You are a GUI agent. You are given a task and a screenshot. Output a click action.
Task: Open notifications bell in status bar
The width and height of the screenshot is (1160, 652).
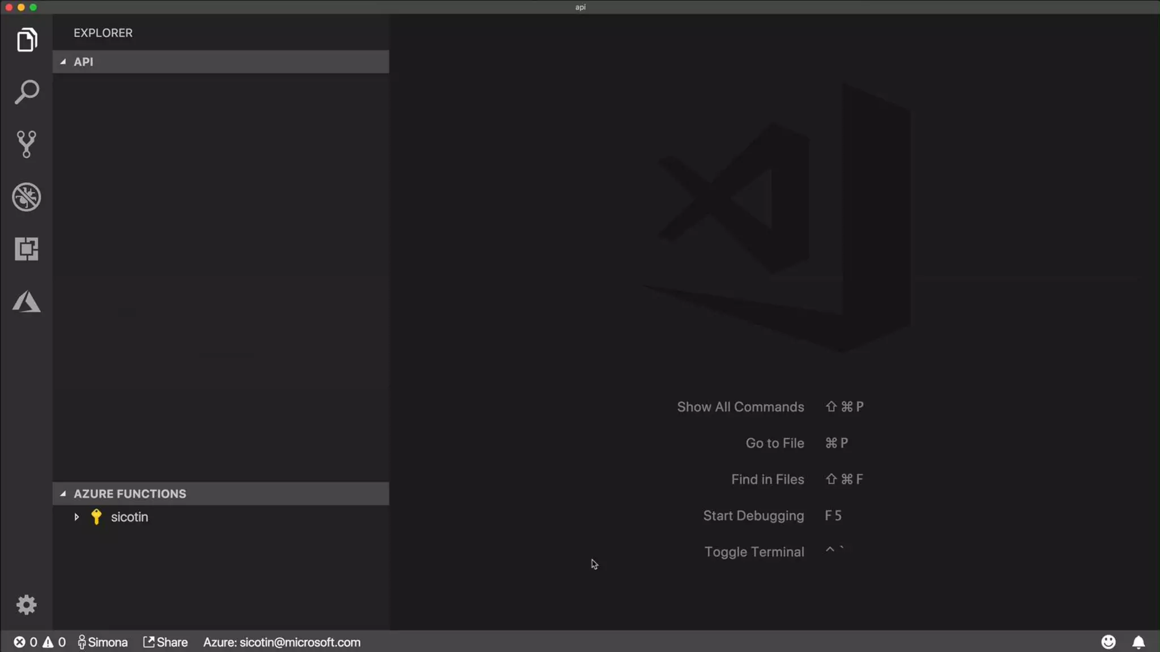coord(1138,642)
